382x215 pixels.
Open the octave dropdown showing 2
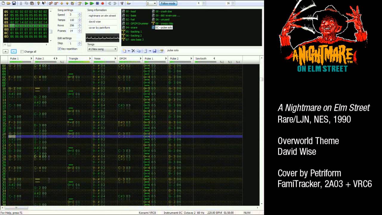(x=151, y=3)
